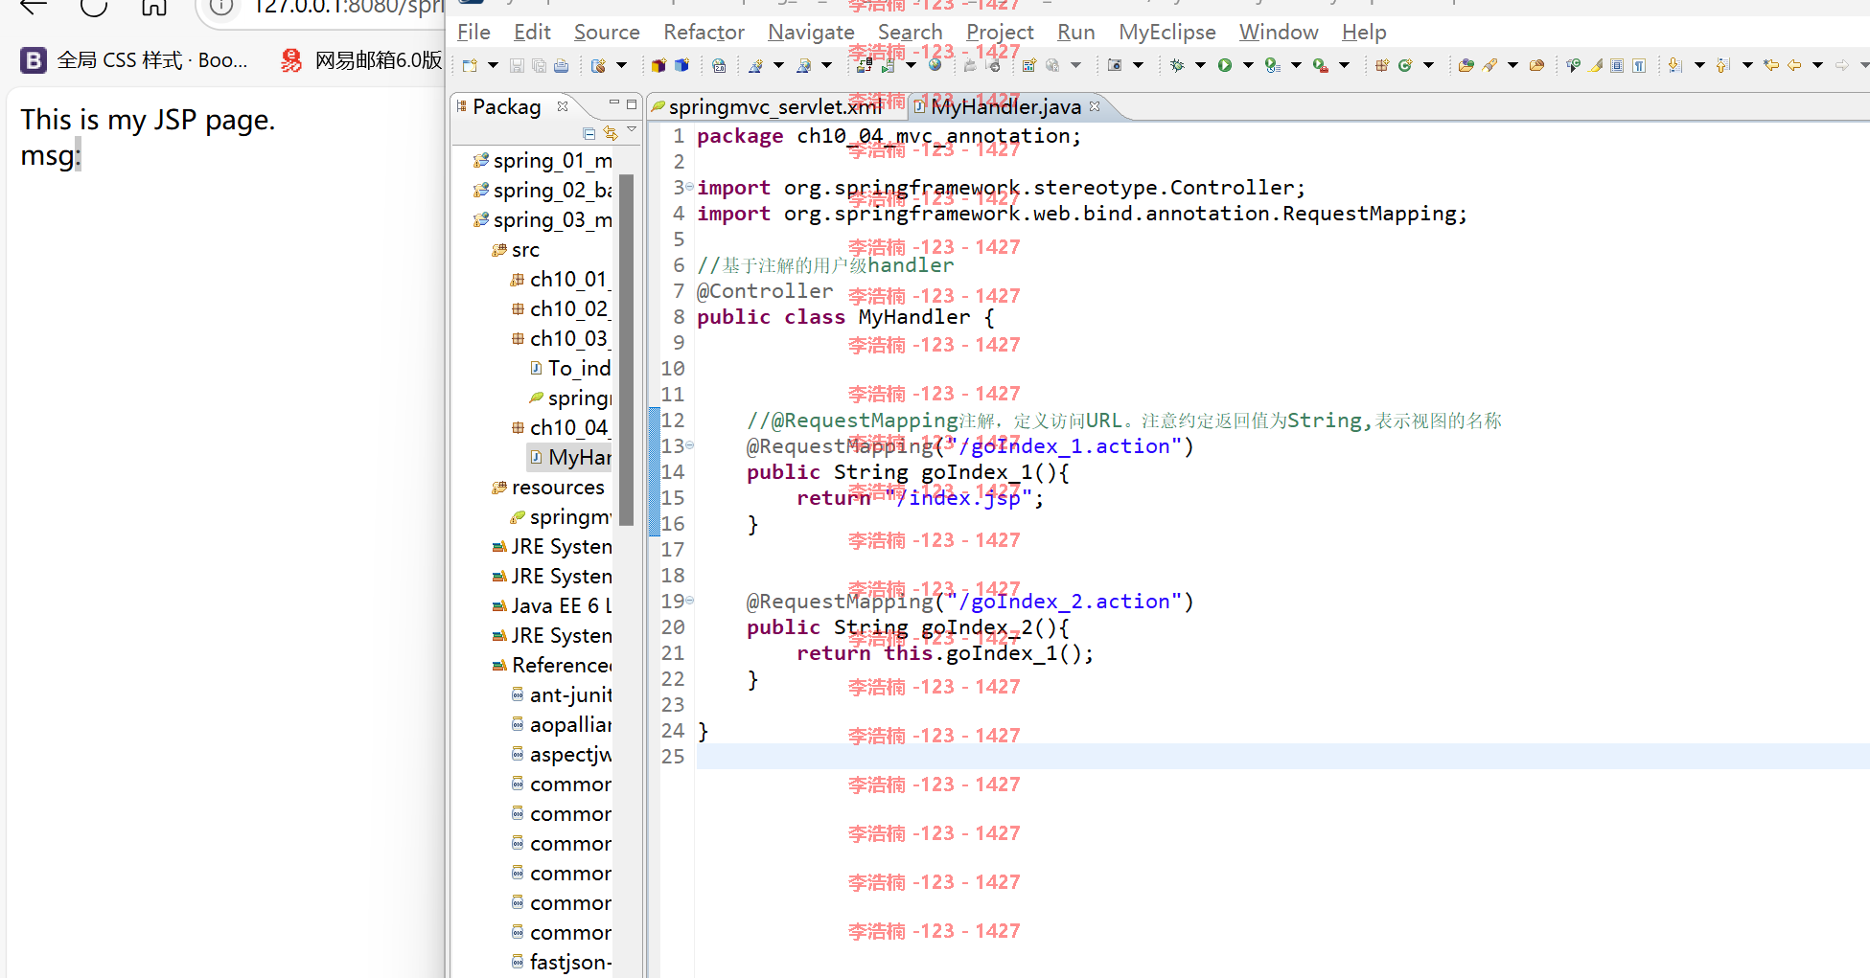Close the MyHandler.java editor tab
Image resolution: width=1870 pixels, height=978 pixels.
[1095, 106]
